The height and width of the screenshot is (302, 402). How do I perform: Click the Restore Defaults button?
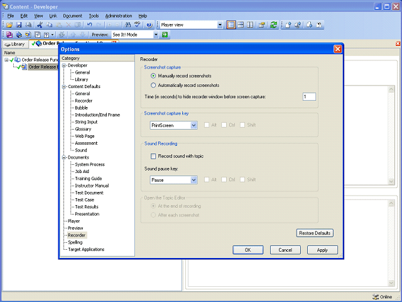coord(315,233)
